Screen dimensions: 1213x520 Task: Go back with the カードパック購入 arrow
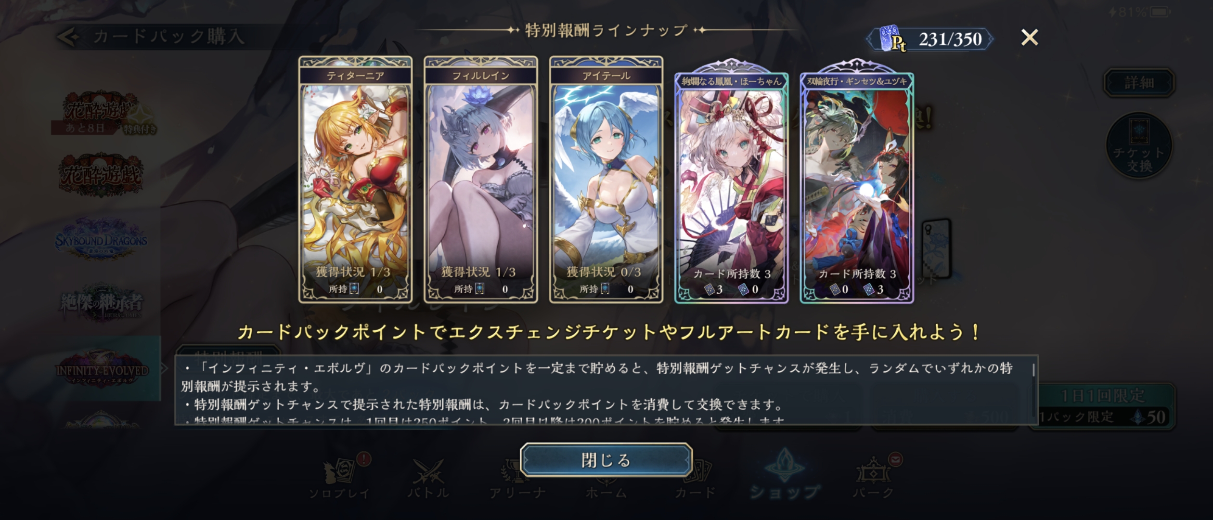pyautogui.click(x=69, y=37)
